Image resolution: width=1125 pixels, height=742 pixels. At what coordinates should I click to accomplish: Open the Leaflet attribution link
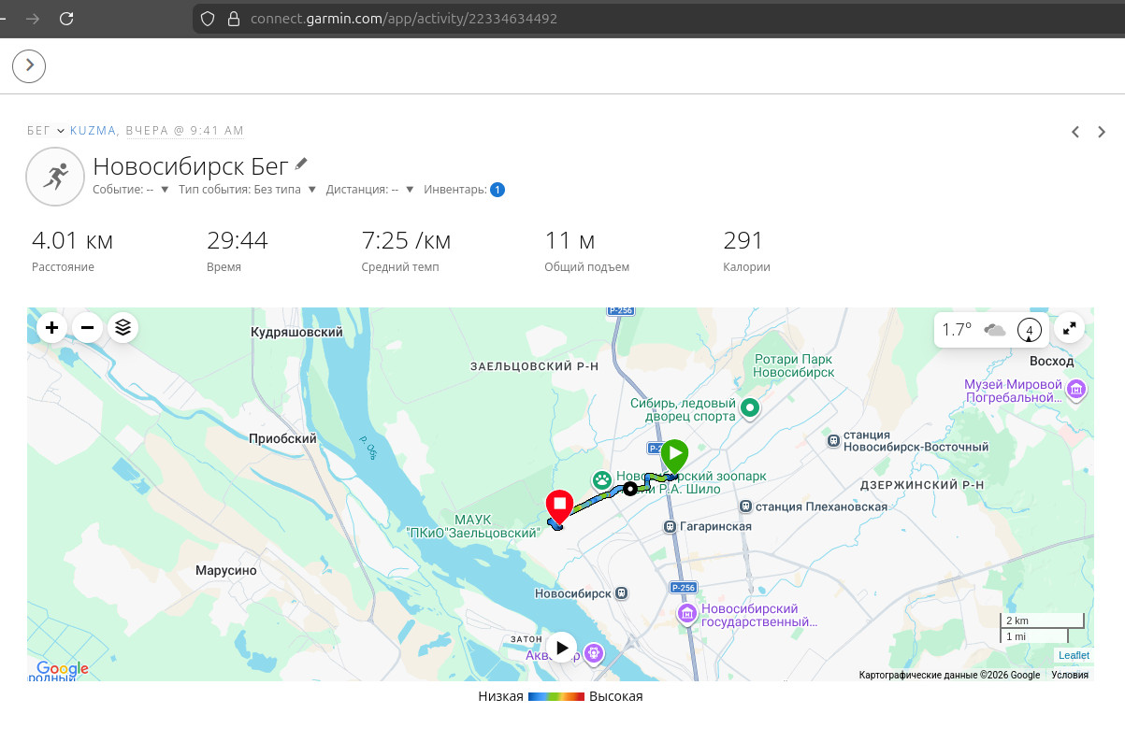pyautogui.click(x=1074, y=655)
